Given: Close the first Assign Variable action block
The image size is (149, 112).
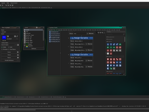Looking at the screenshot, I should [x=92, y=38].
